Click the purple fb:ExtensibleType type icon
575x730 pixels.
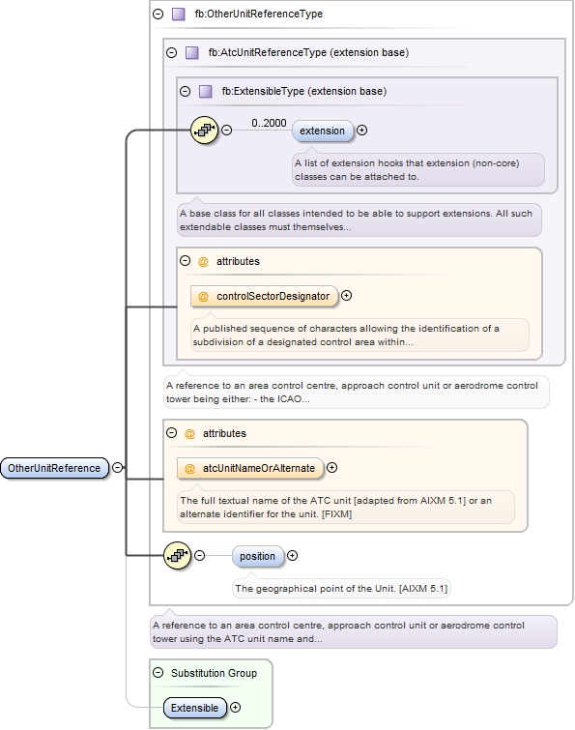206,91
